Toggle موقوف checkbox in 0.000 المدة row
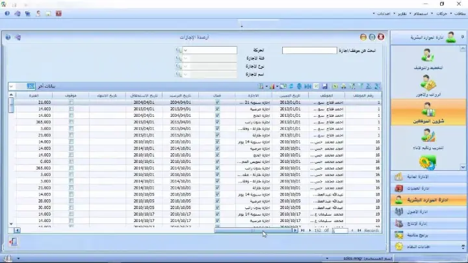The height and width of the screenshot is (263, 468). click(x=71, y=161)
